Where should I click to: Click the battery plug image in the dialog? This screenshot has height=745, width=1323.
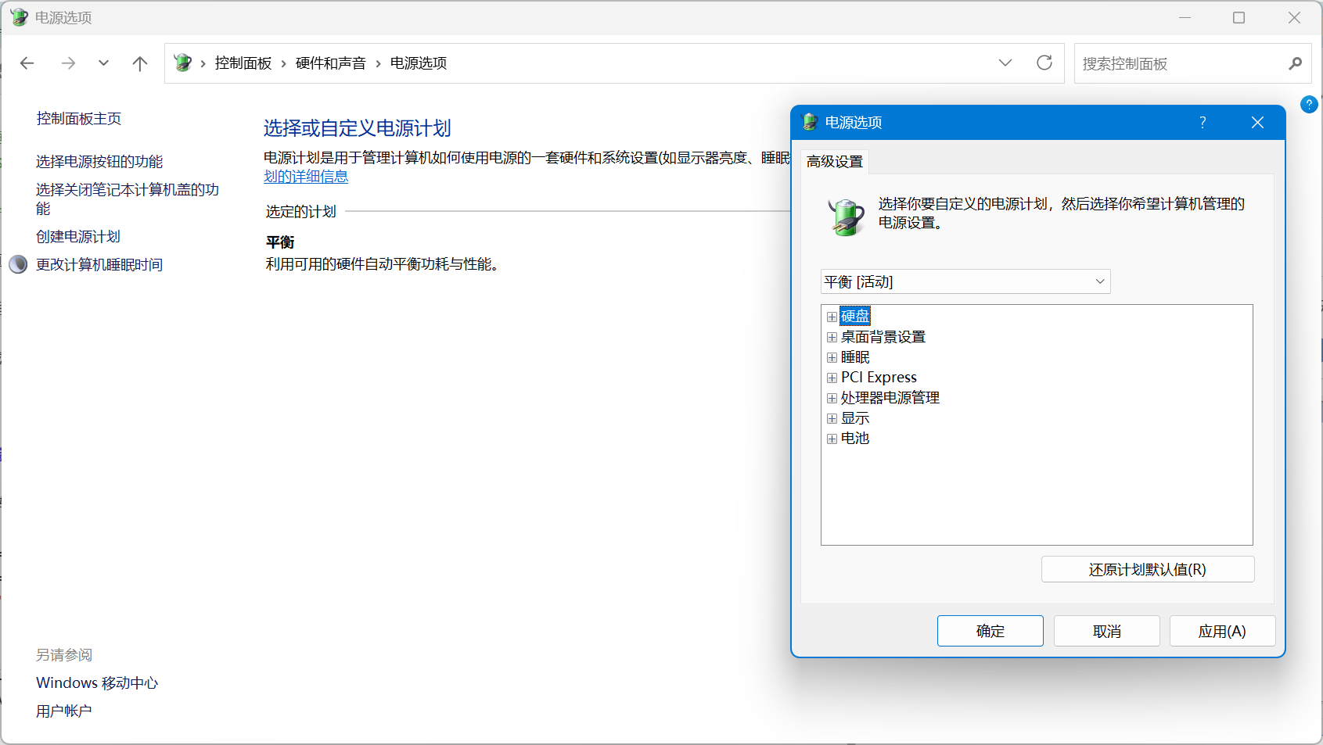pos(846,217)
